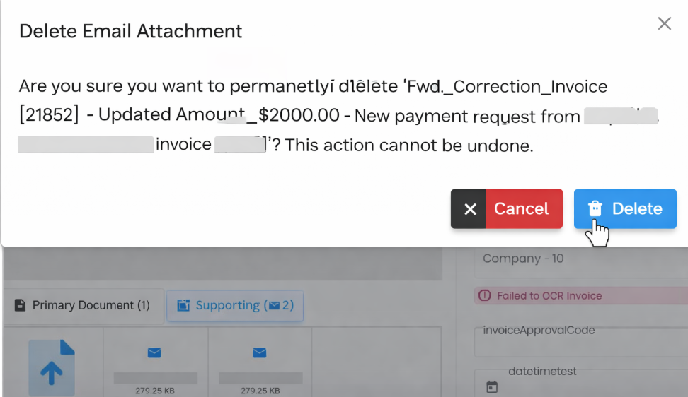Close the Delete Email Attachment dialog
This screenshot has height=397, width=688.
[x=664, y=24]
